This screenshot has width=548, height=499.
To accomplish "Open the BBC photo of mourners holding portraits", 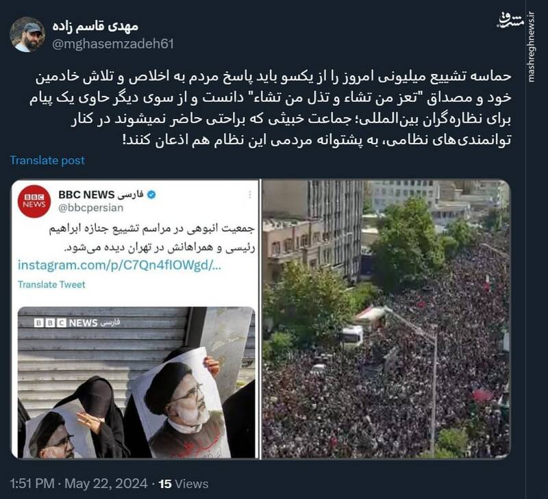I will tap(136, 383).
